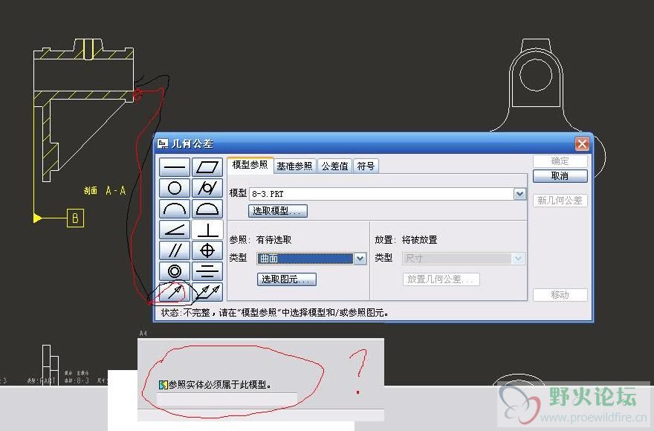Select the circular runout tolerance symbol
The width and height of the screenshot is (654, 431).
tap(175, 292)
